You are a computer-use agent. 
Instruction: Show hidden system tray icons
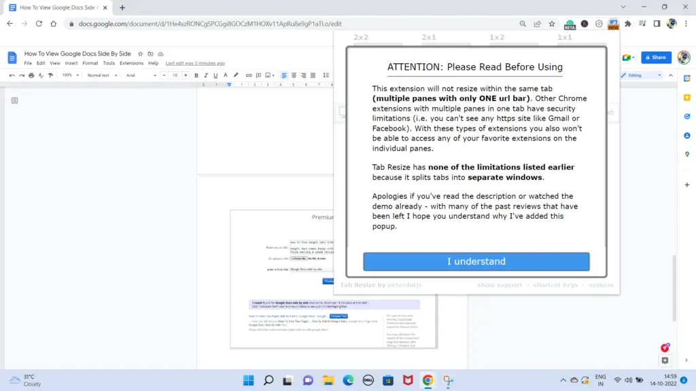click(x=563, y=380)
